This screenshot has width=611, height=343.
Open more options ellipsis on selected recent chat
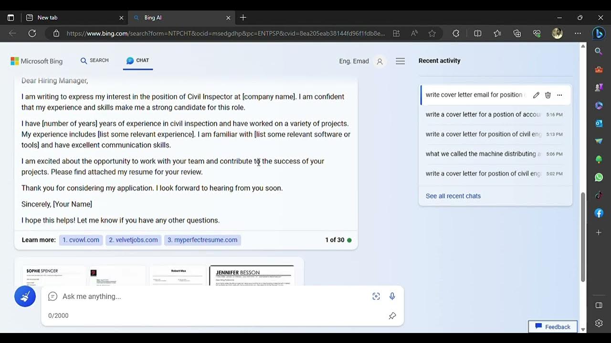559,95
